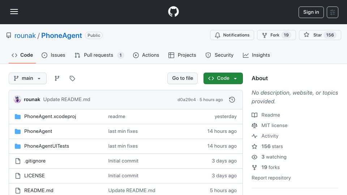347x195 pixels.
Task: Open the Activity link
Action: [270, 136]
